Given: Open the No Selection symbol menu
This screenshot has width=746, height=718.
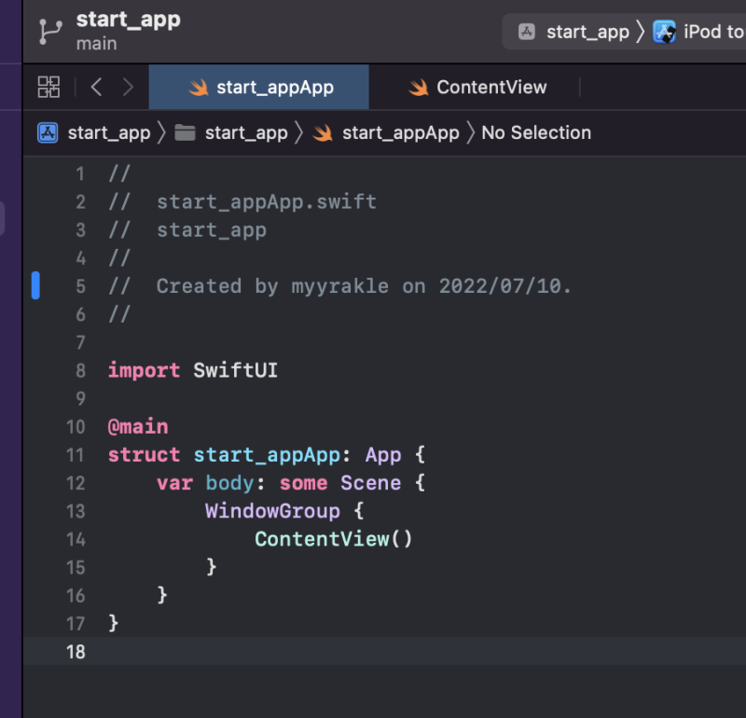Looking at the screenshot, I should pos(536,132).
